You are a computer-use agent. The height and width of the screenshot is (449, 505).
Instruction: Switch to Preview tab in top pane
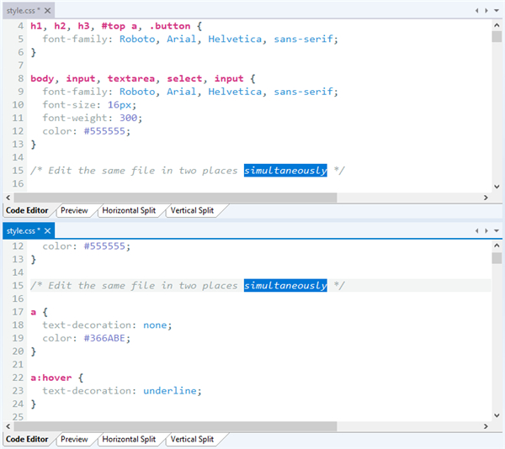point(74,210)
